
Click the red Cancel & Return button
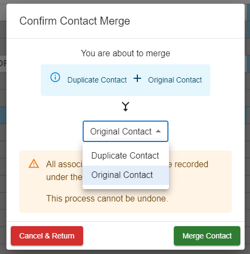(x=47, y=236)
